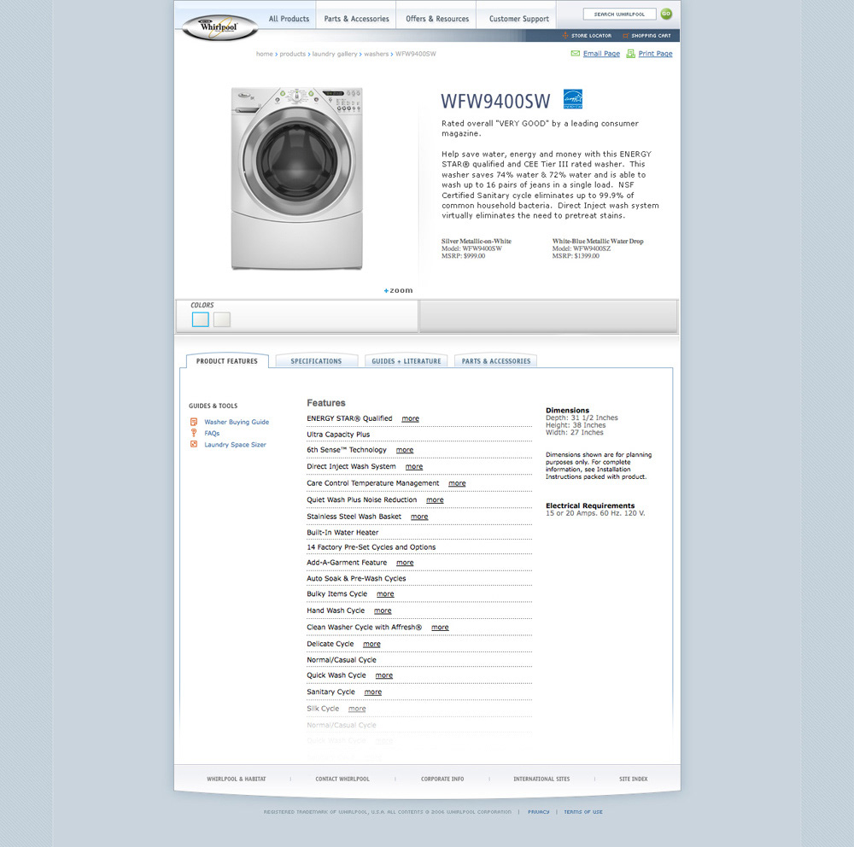
Task: Open Contact Whirlpool footer link
Action: [342, 779]
